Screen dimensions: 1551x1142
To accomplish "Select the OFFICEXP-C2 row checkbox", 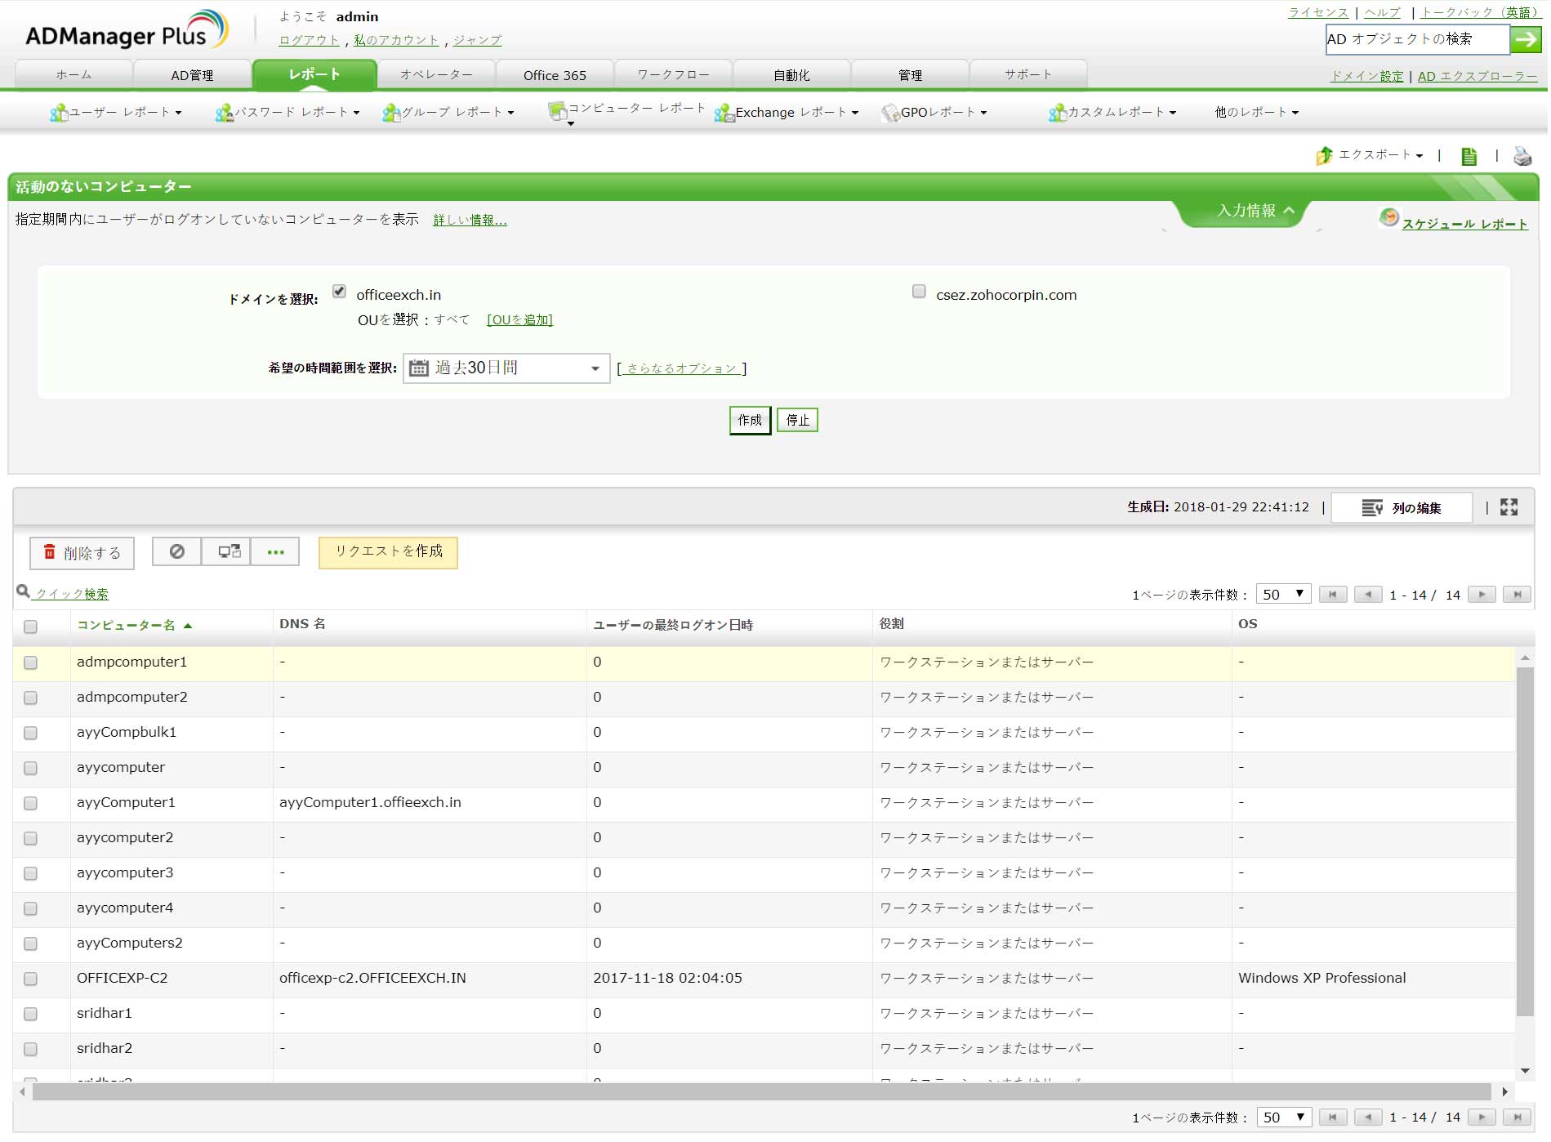I will pyautogui.click(x=31, y=981).
